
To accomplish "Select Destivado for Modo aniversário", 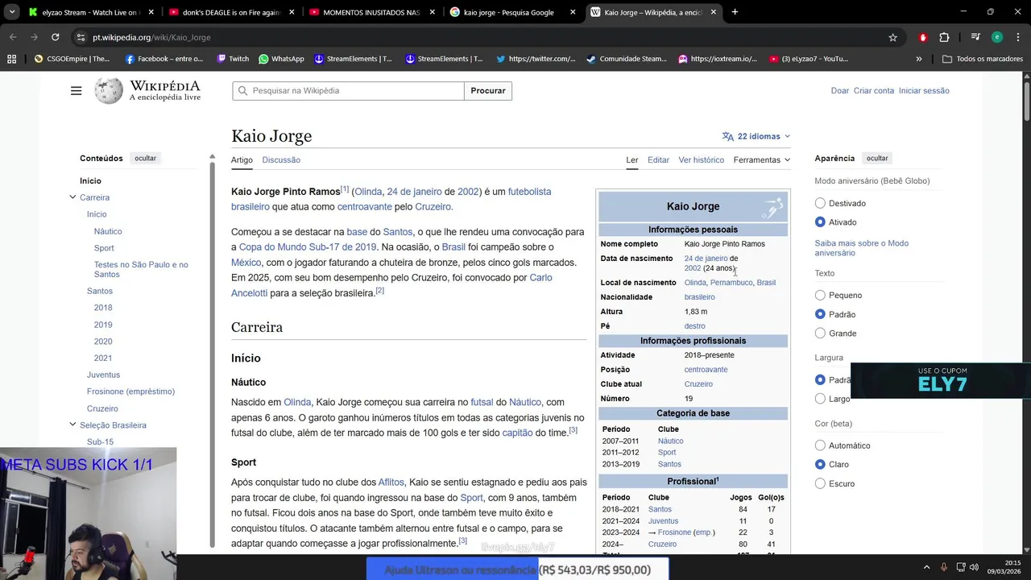I will [820, 203].
